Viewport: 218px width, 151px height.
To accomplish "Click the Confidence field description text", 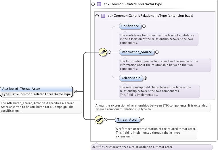I will pyautogui.click(x=158, y=39).
